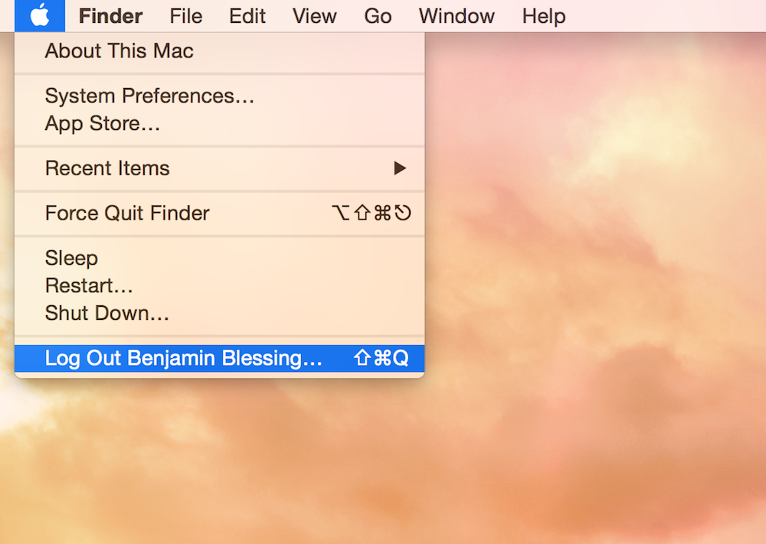
Task: Open the Help menu
Action: (544, 16)
